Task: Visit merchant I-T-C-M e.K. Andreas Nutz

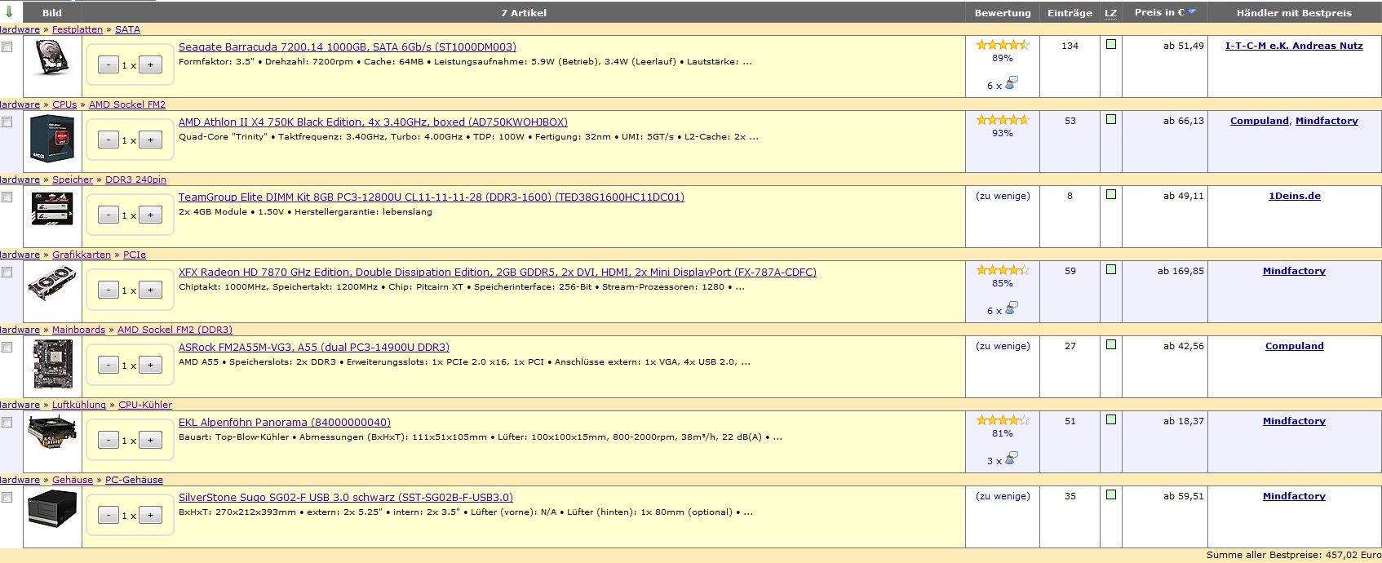Action: click(1294, 46)
